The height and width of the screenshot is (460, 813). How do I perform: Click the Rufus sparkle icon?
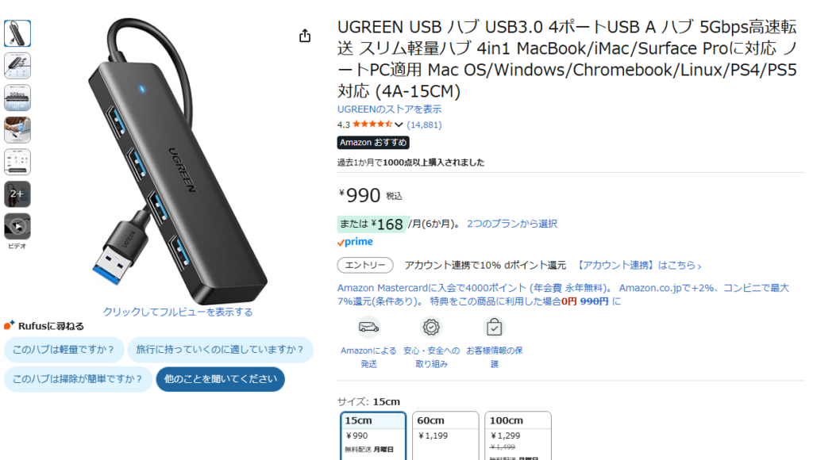[x=10, y=325]
